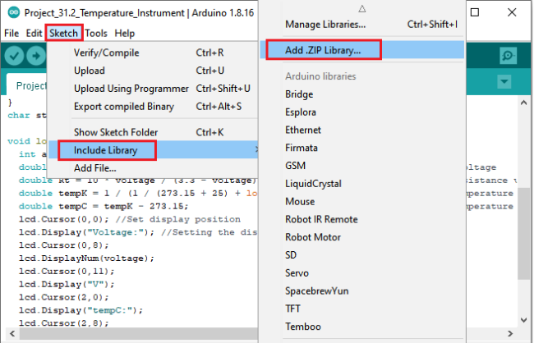534x343 pixels.
Task: Open the Tools menu
Action: click(96, 34)
